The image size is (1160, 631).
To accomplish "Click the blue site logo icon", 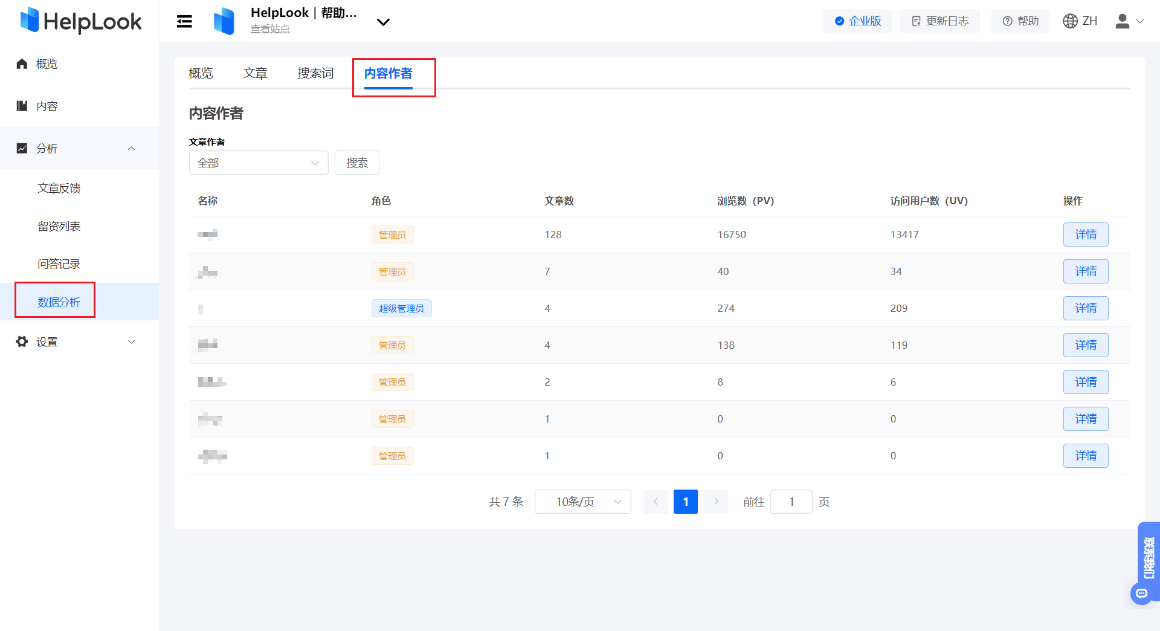I will click(x=224, y=22).
